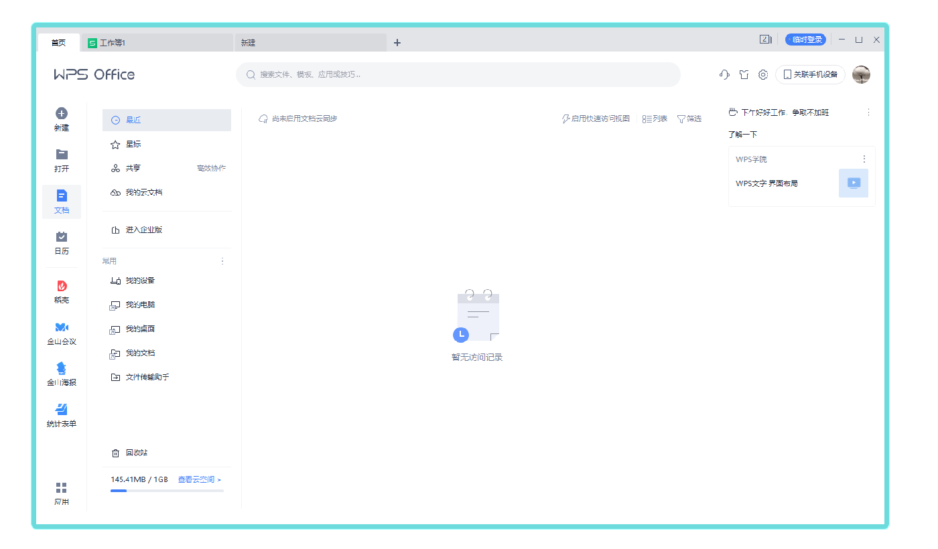938x549 pixels.
Task: Select 共享 shared documents
Action: [167, 168]
